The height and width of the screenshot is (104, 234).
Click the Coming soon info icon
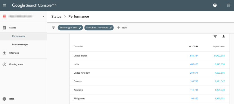pos(4,64)
